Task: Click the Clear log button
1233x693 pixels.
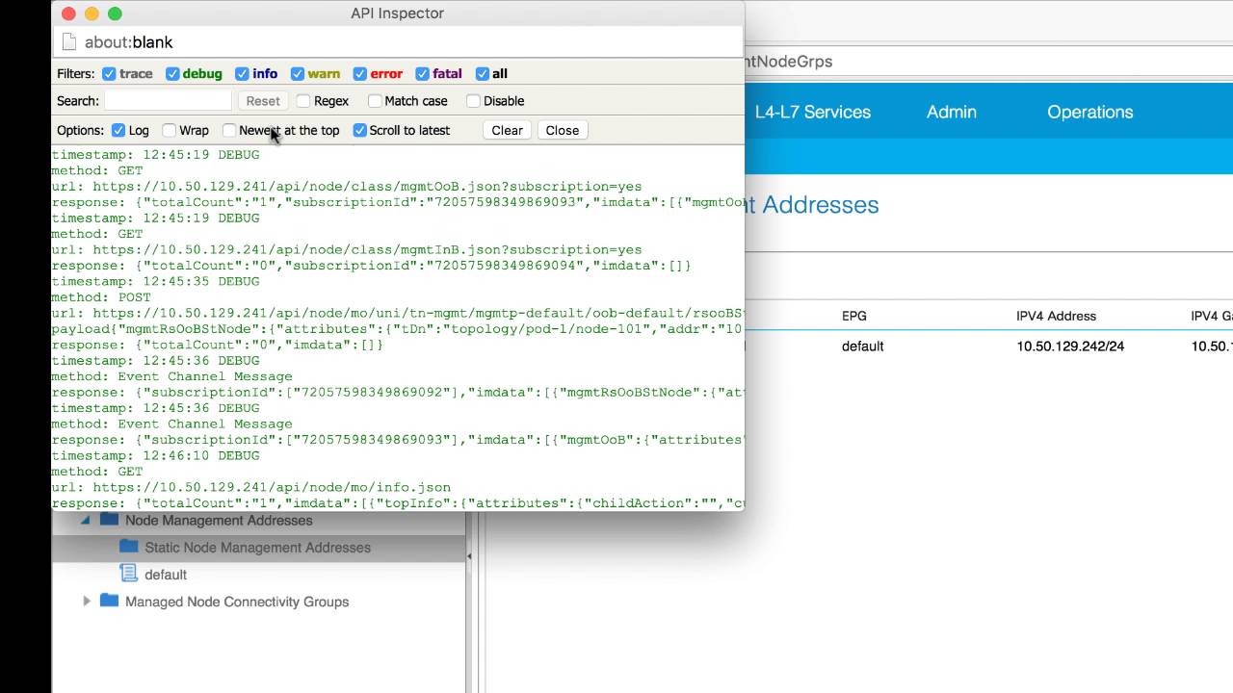Action: (x=507, y=130)
